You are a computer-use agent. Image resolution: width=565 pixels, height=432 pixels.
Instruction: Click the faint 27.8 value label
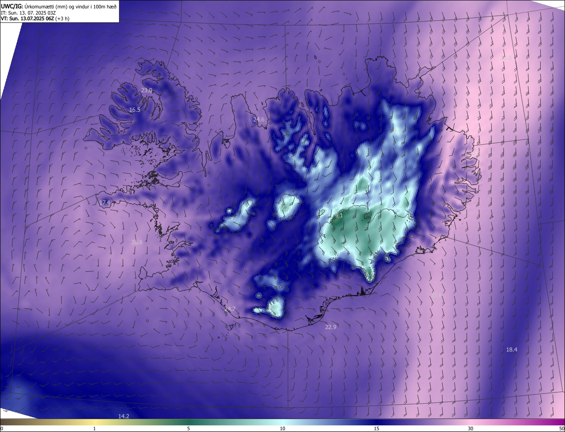(x=436, y=295)
